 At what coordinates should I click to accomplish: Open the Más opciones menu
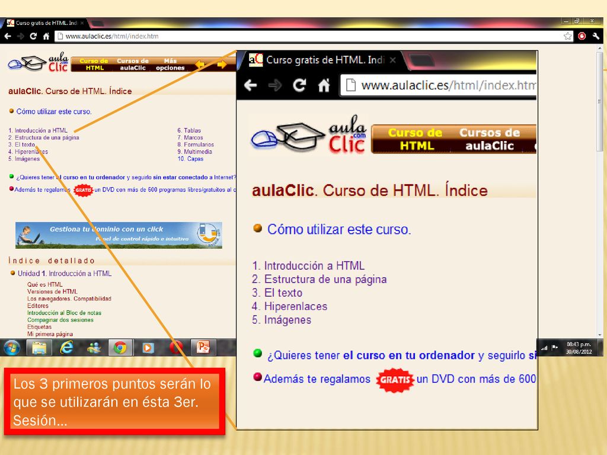tap(170, 64)
